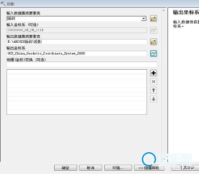The width and height of the screenshot is (199, 174).
Task: Open the geographic transformation combo box
Action: [x=82, y=65]
